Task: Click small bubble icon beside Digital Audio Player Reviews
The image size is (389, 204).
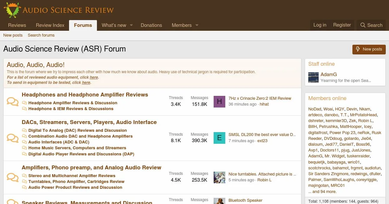Action: tap(24, 154)
